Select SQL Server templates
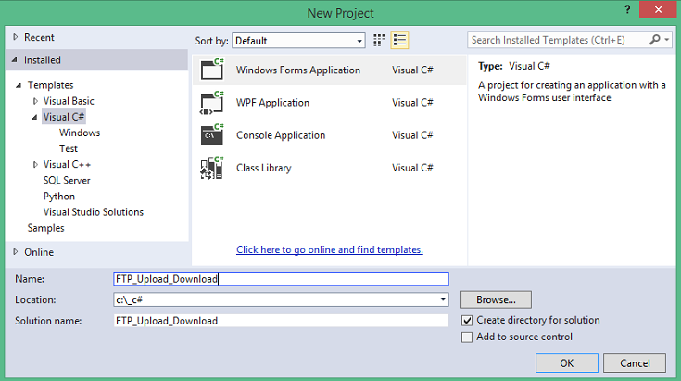 tap(67, 180)
